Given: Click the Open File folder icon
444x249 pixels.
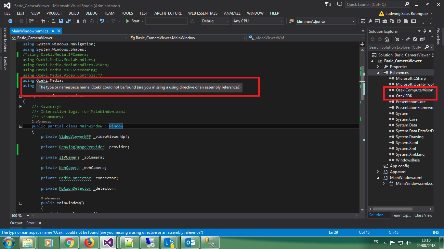Looking at the screenshot, I should [54, 21].
